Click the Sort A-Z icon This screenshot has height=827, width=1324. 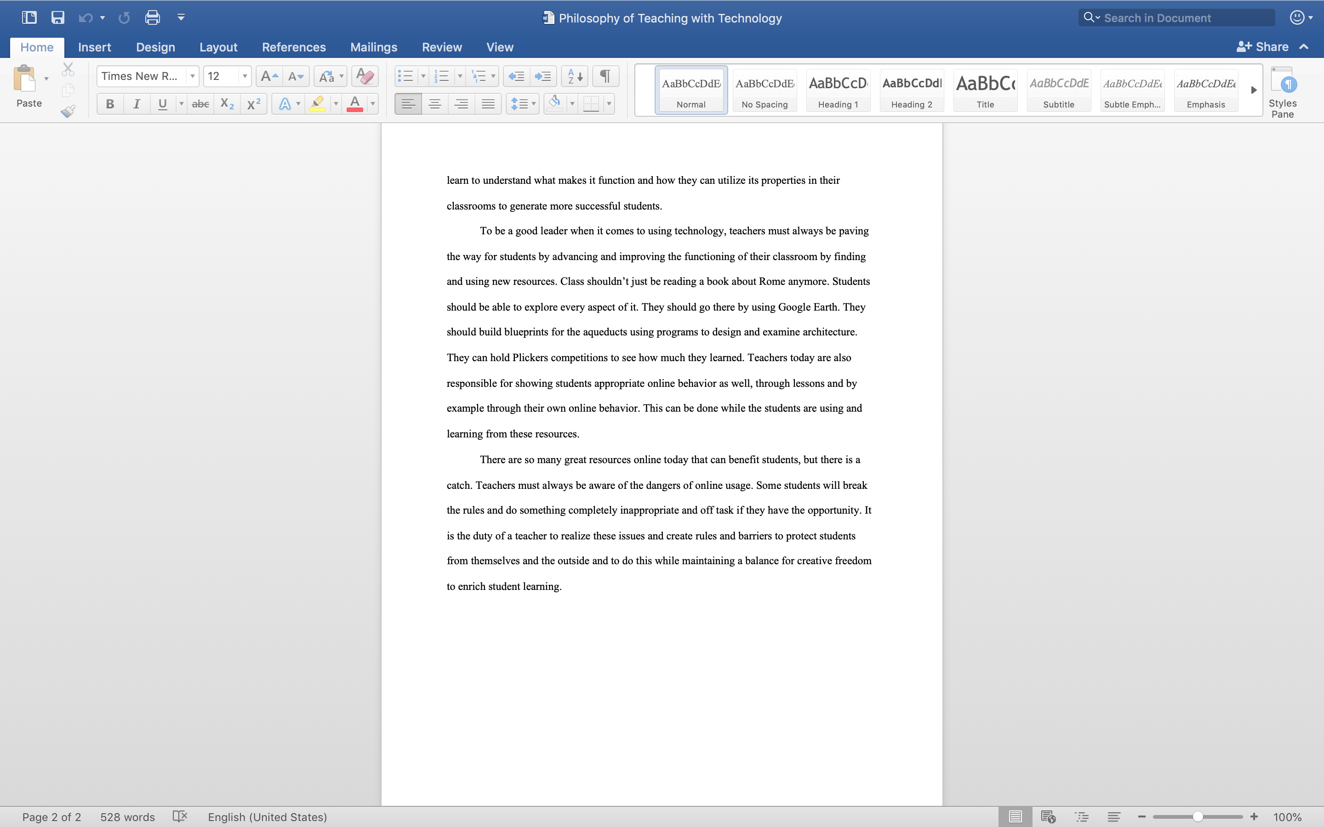(x=575, y=76)
